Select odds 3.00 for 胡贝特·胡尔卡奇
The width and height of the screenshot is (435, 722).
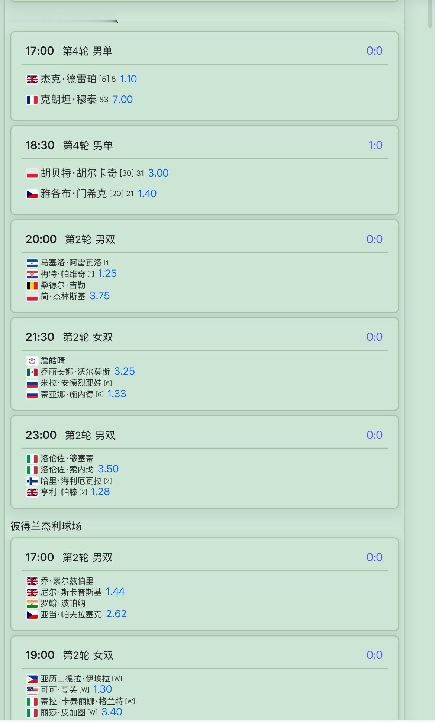(x=158, y=173)
